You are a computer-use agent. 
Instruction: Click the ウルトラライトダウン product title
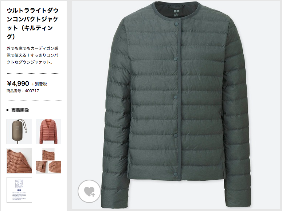click(x=33, y=23)
